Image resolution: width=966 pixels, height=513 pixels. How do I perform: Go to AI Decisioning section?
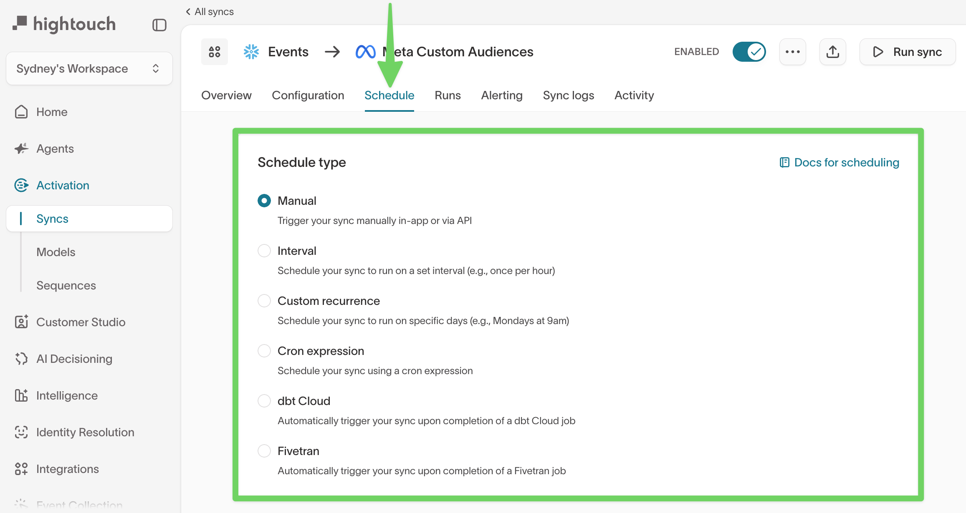click(x=74, y=359)
